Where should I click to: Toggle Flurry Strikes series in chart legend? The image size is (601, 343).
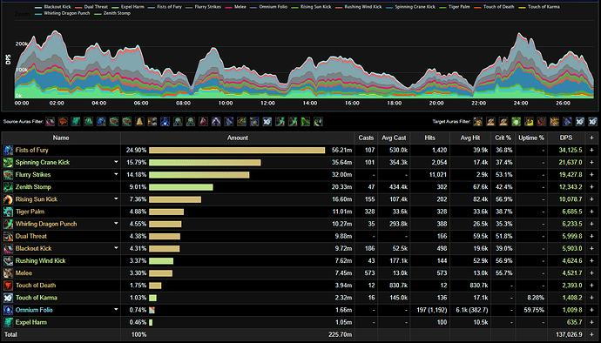pyautogui.click(x=203, y=7)
